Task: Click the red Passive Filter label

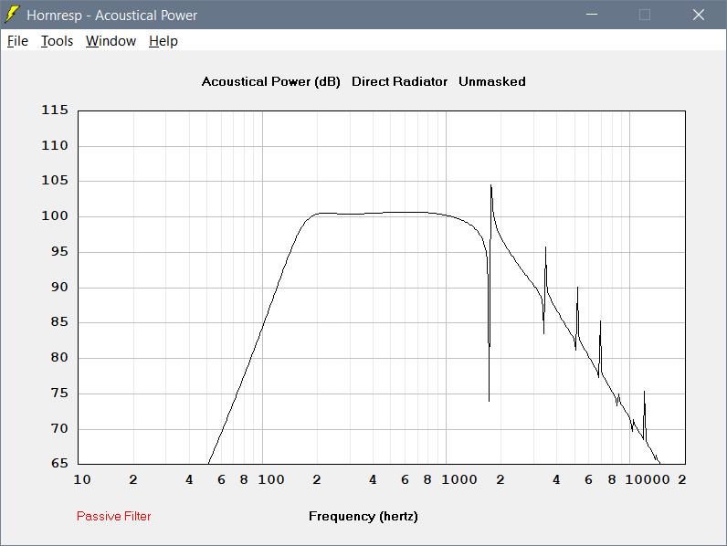Action: [113, 516]
